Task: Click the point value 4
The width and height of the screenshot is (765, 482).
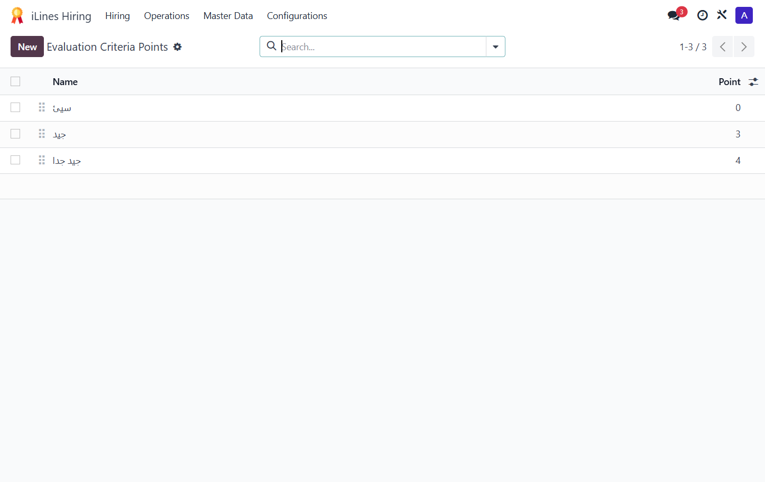Action: 738,161
